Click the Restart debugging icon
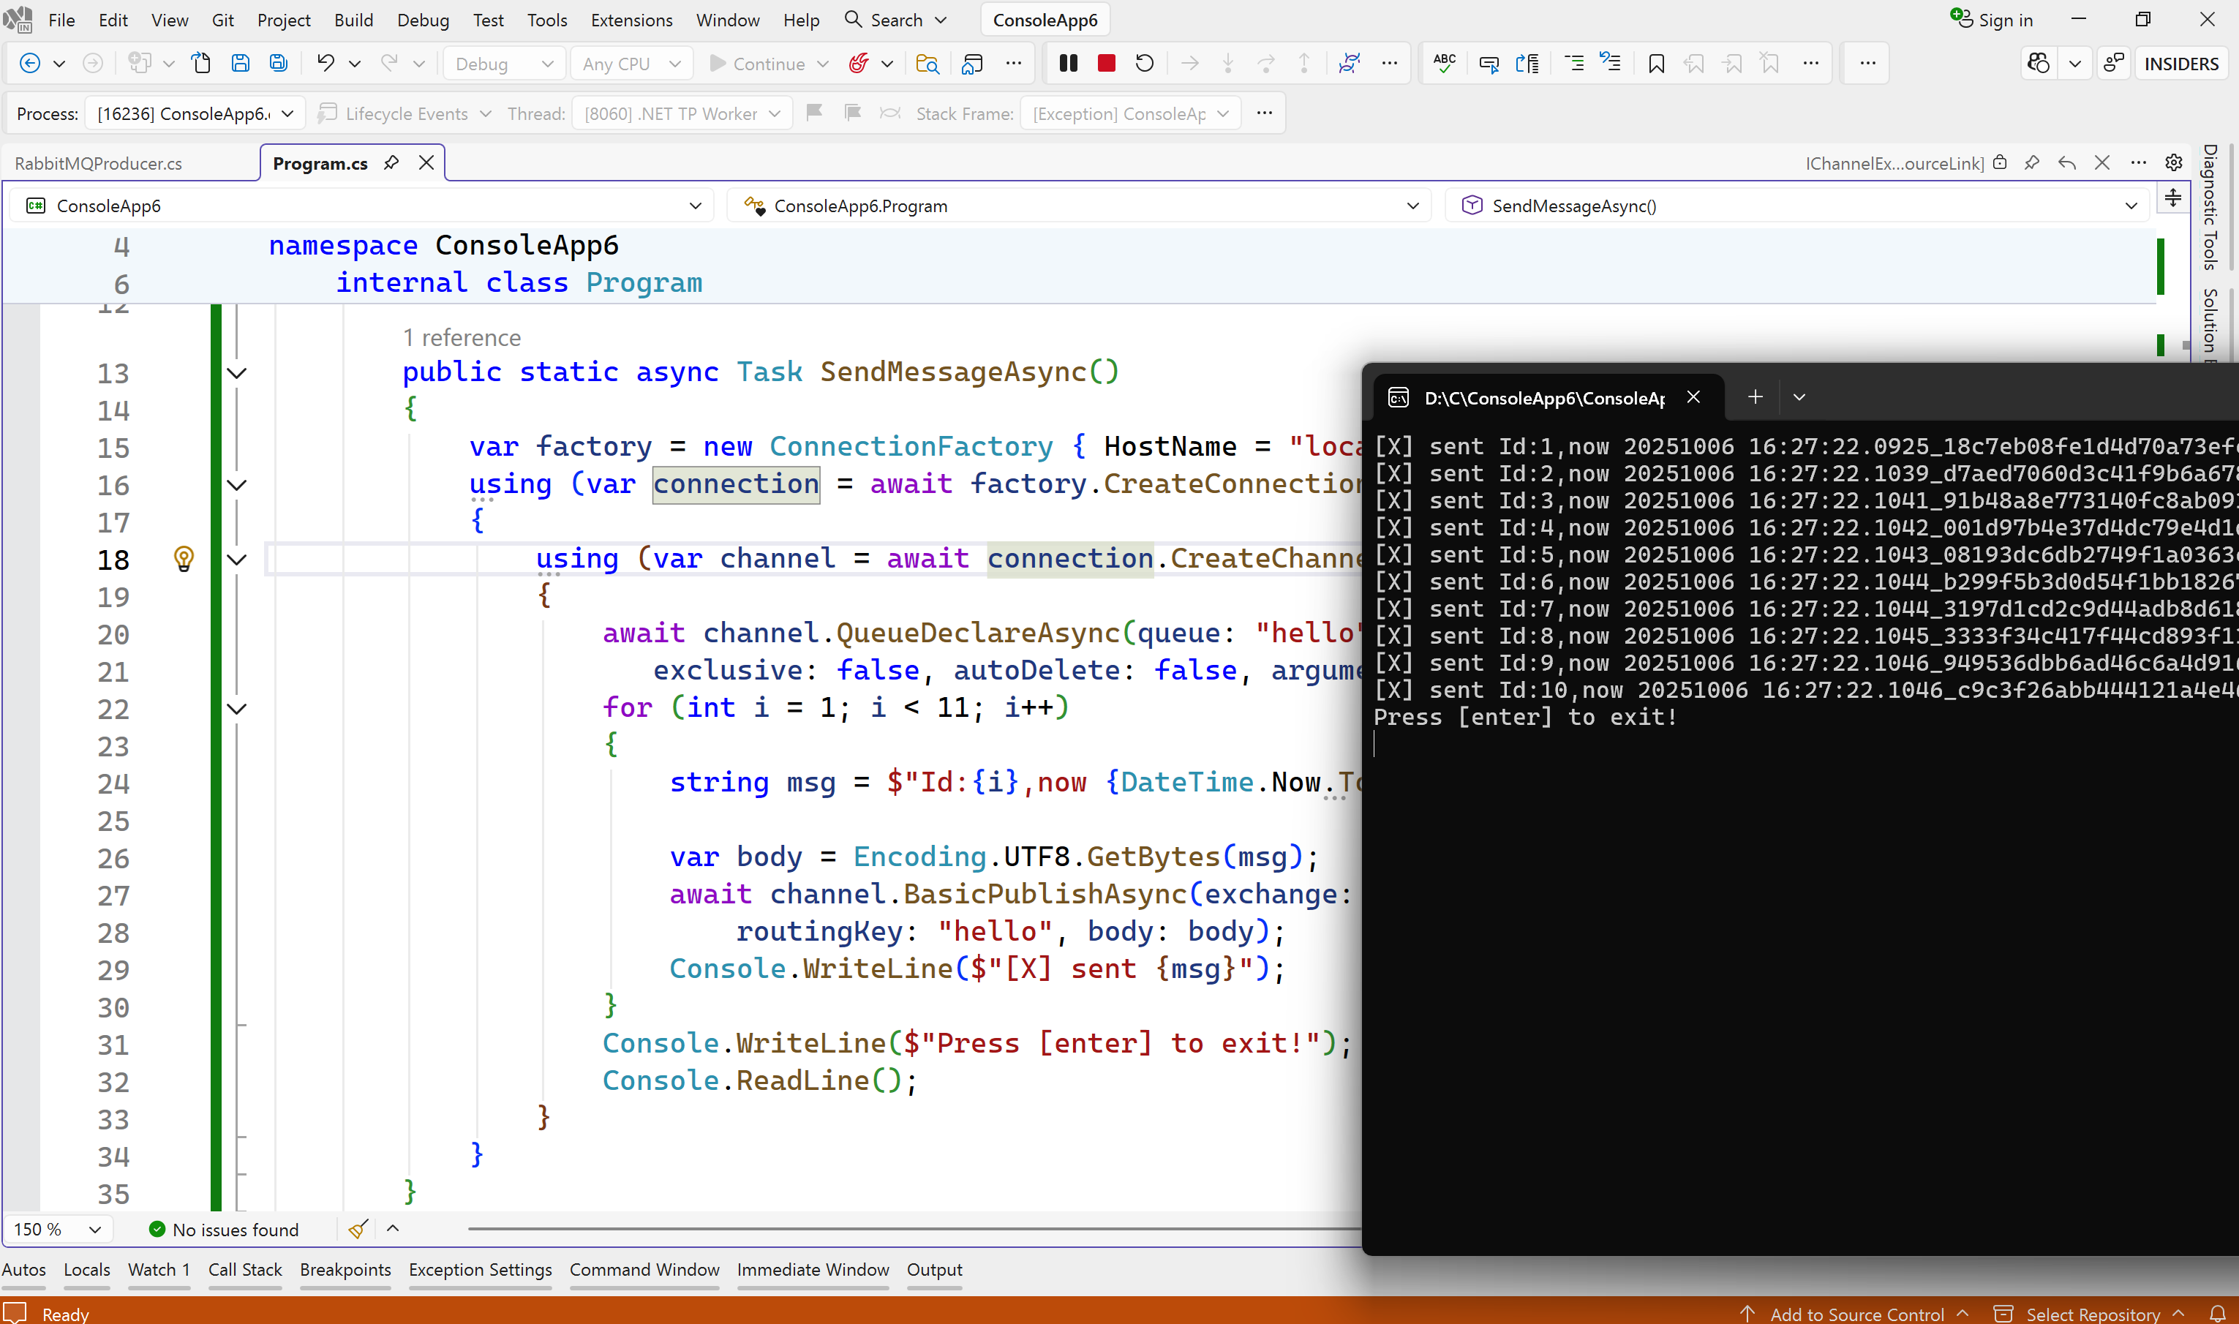The height and width of the screenshot is (1324, 2239). tap(1145, 64)
